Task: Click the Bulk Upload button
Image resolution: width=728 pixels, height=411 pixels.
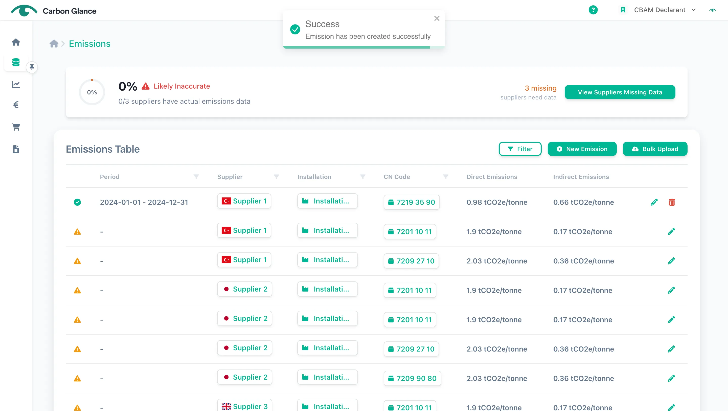Action: 655,149
